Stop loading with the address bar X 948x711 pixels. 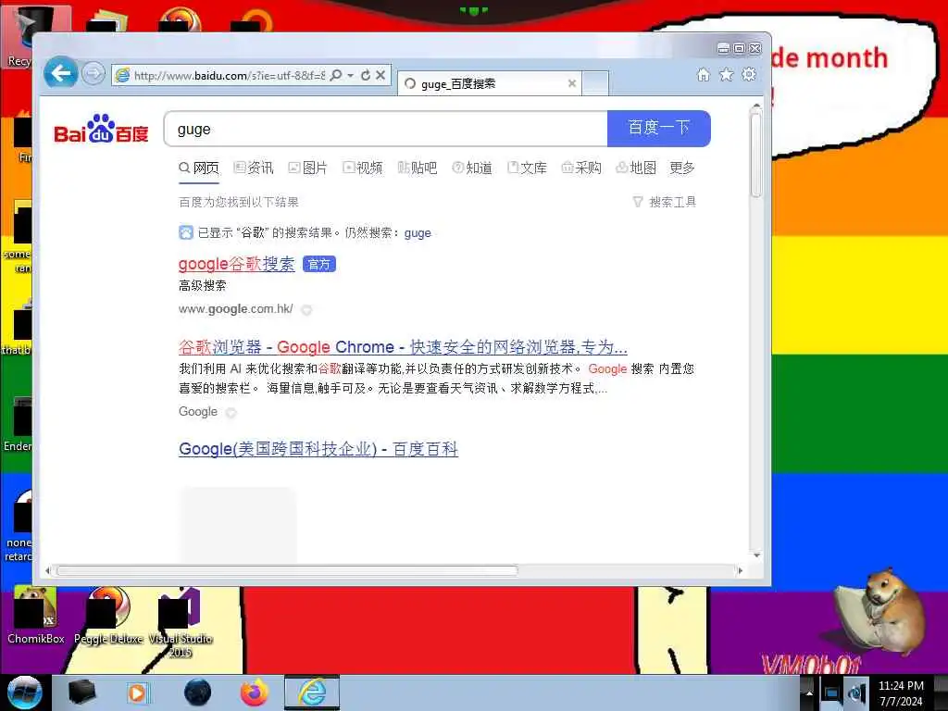[x=380, y=75]
